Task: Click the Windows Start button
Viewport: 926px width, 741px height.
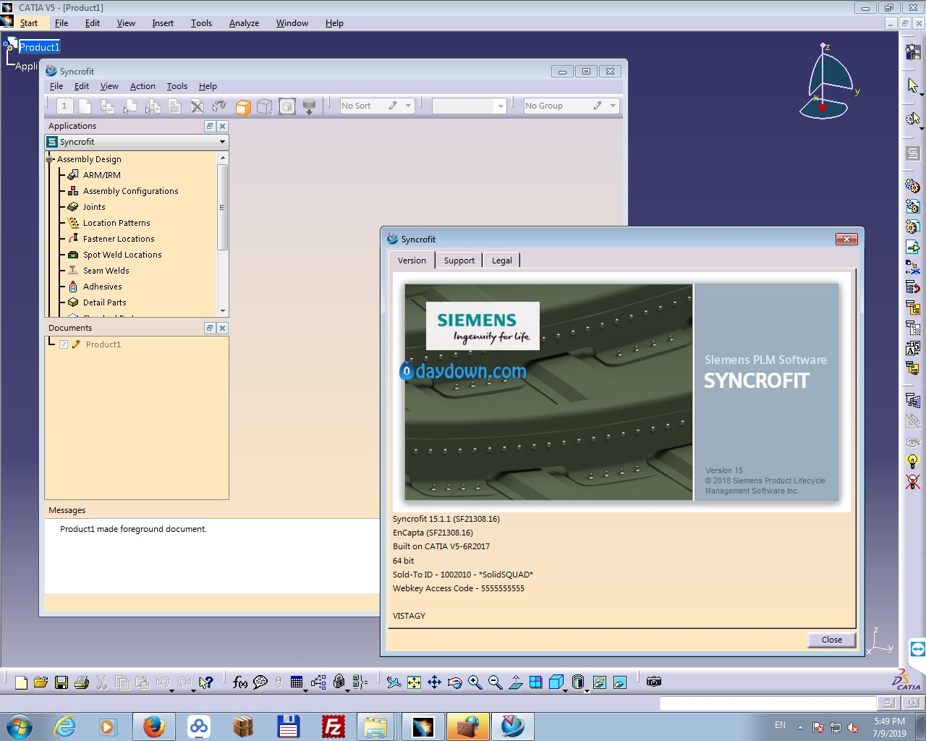Action: point(20,727)
